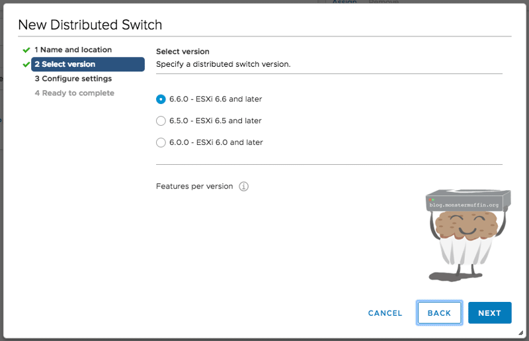Image resolution: width=529 pixels, height=341 pixels.
Task: Select the 6.6.0 - ESXi 6.6 and later option
Action: tap(161, 99)
